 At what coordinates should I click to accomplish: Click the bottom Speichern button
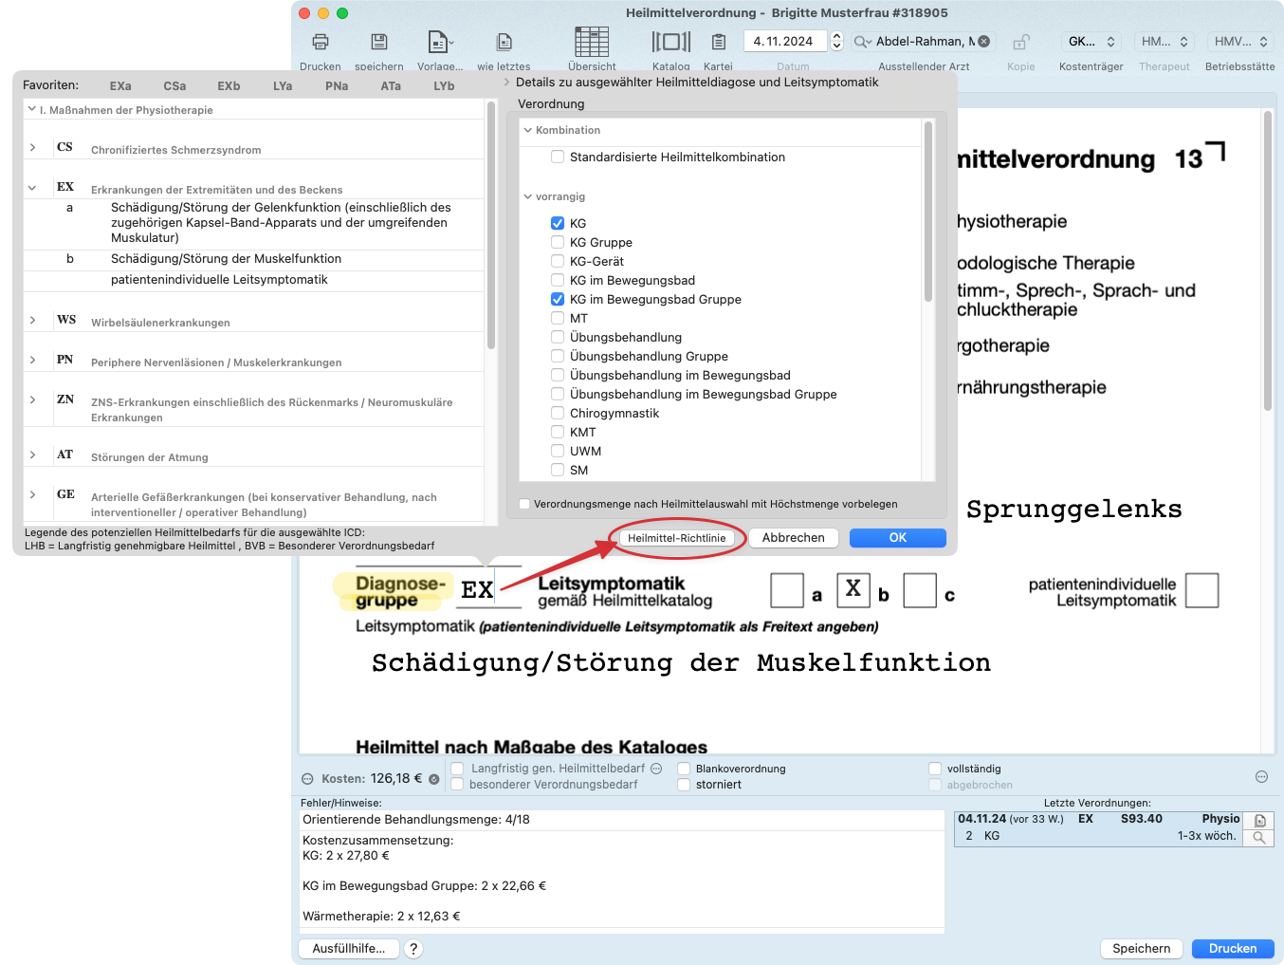(x=1142, y=949)
